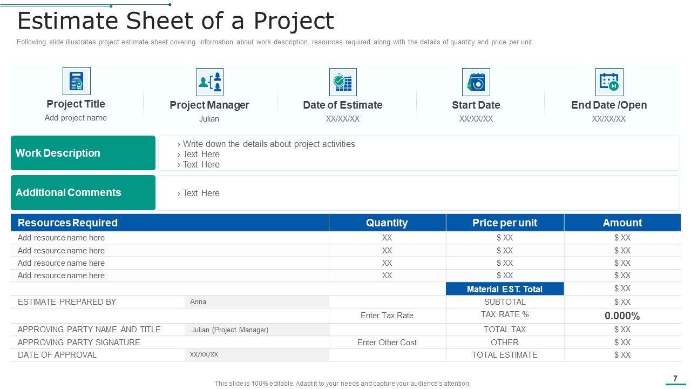Click the subtitle sentence beginning 'Following slide illustrates'
The image size is (691, 389).
pyautogui.click(x=275, y=42)
